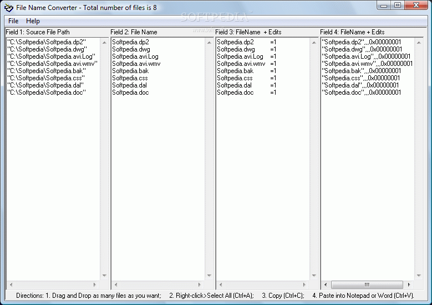Click the Field 4: FileName + Edits label
Screen dimensions: 432x305
point(352,32)
